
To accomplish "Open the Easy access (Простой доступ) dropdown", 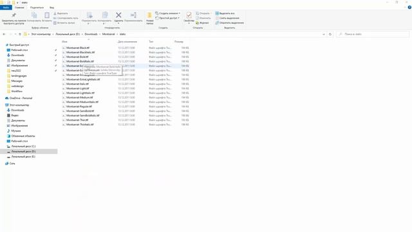I will click(x=167, y=18).
